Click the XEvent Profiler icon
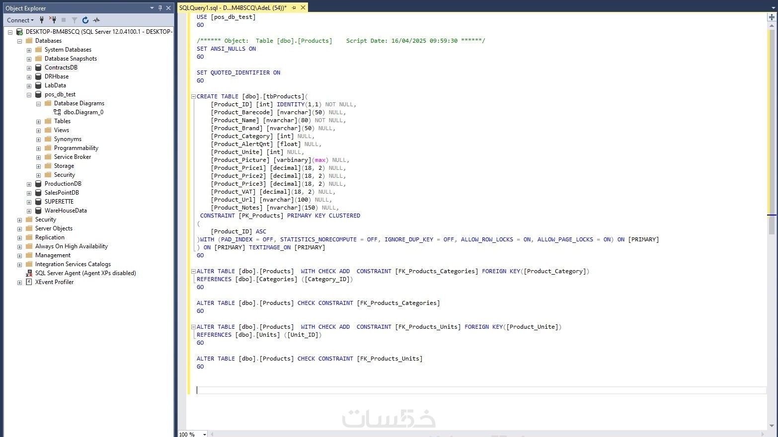Viewport: 778px width, 437px height. click(29, 282)
